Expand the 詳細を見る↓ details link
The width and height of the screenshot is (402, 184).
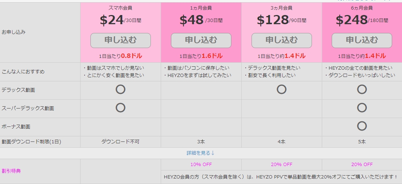coord(201,153)
